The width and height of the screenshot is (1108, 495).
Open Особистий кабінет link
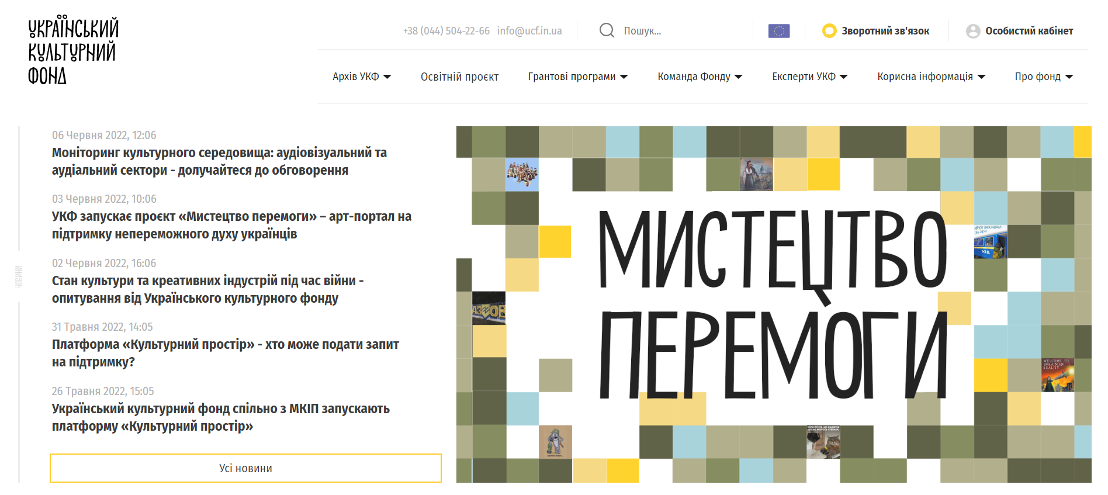[x=1029, y=31]
